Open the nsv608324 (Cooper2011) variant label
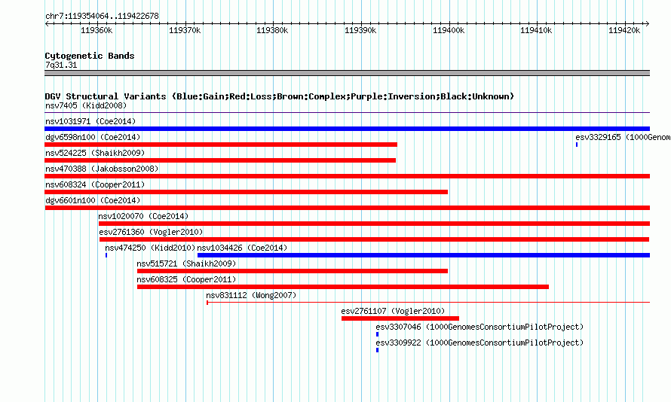671x402 pixels. [x=95, y=184]
